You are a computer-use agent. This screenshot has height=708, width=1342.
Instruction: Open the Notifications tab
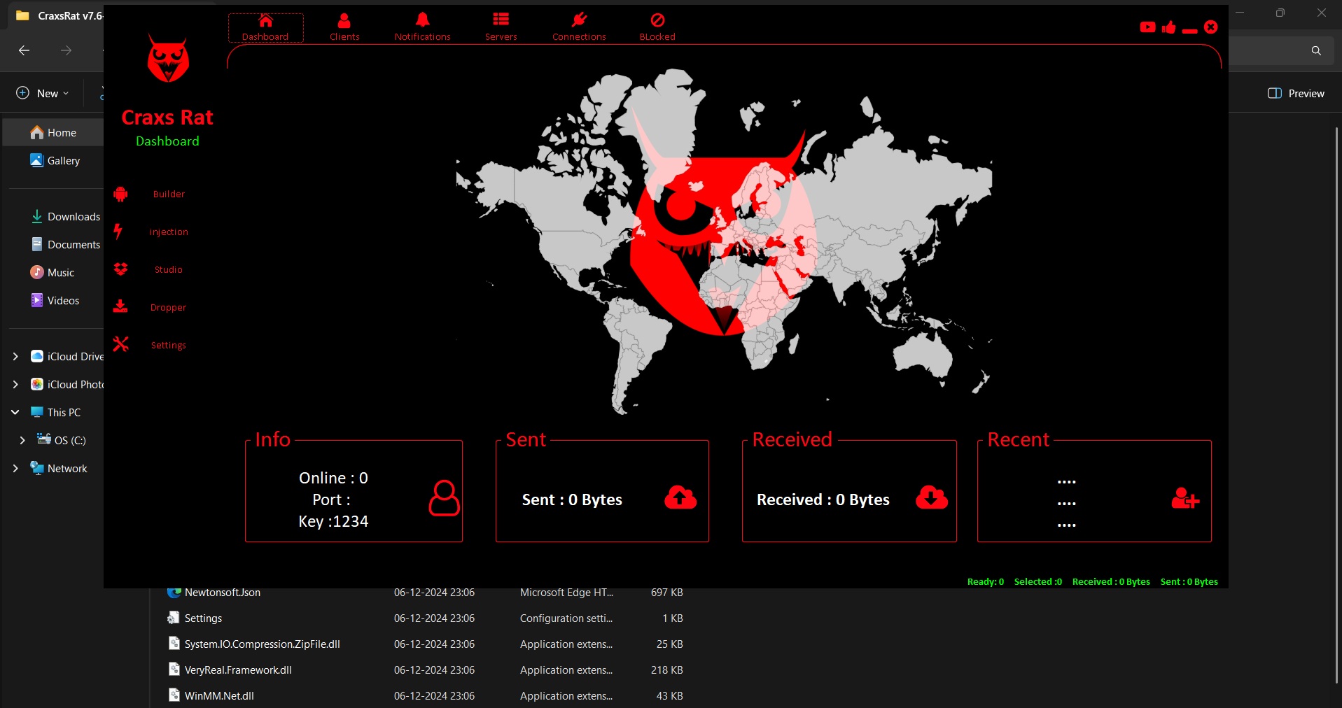coord(422,28)
